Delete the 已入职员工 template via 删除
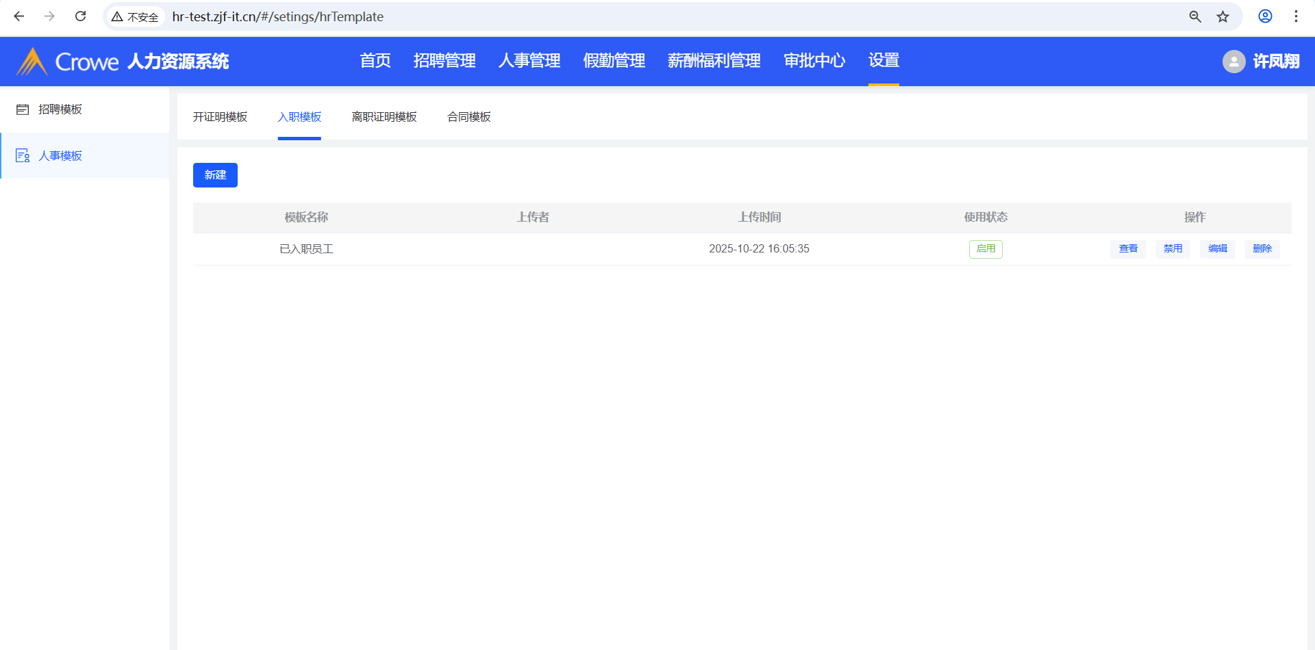The height and width of the screenshot is (650, 1315). pyautogui.click(x=1262, y=249)
